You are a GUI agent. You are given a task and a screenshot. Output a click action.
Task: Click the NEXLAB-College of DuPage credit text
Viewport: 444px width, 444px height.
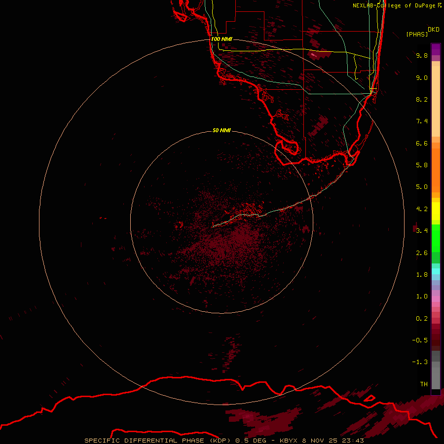click(x=397, y=5)
